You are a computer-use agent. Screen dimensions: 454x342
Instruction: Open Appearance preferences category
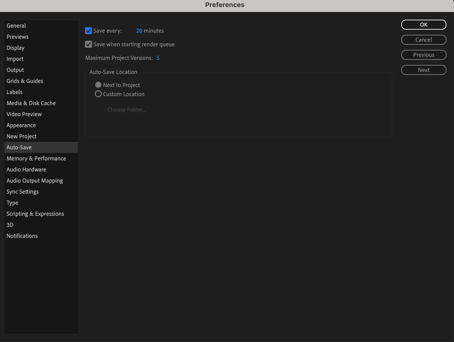click(41, 125)
